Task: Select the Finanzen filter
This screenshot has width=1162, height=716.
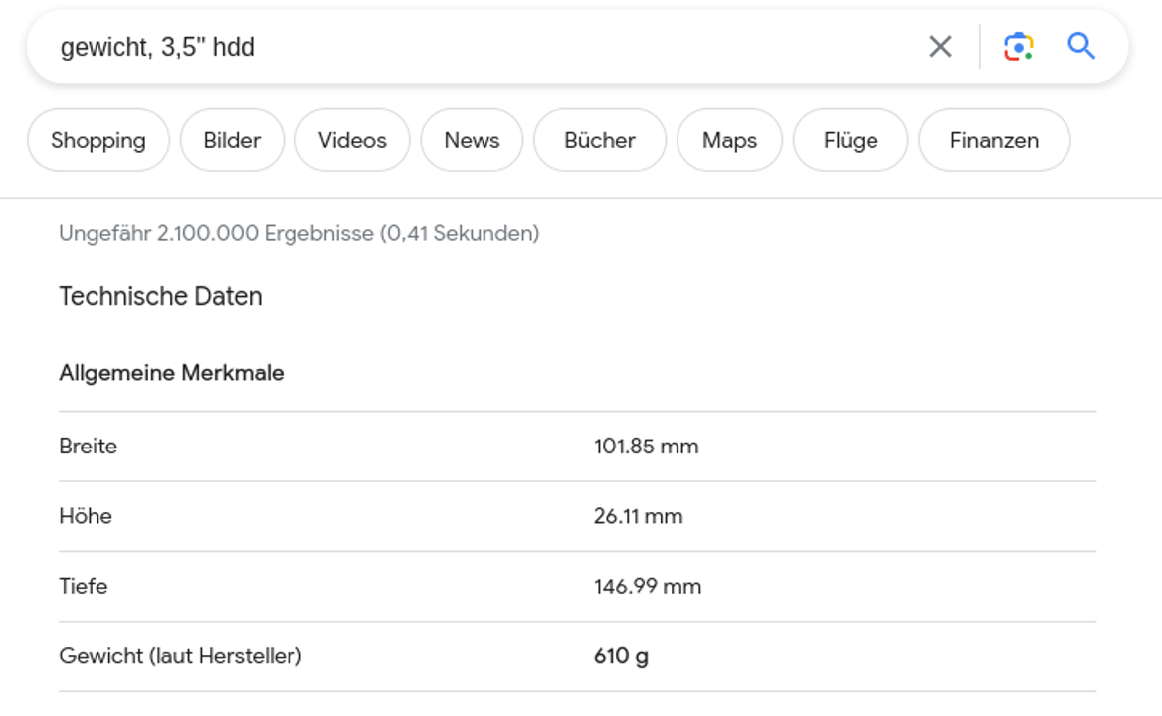Action: [x=994, y=140]
